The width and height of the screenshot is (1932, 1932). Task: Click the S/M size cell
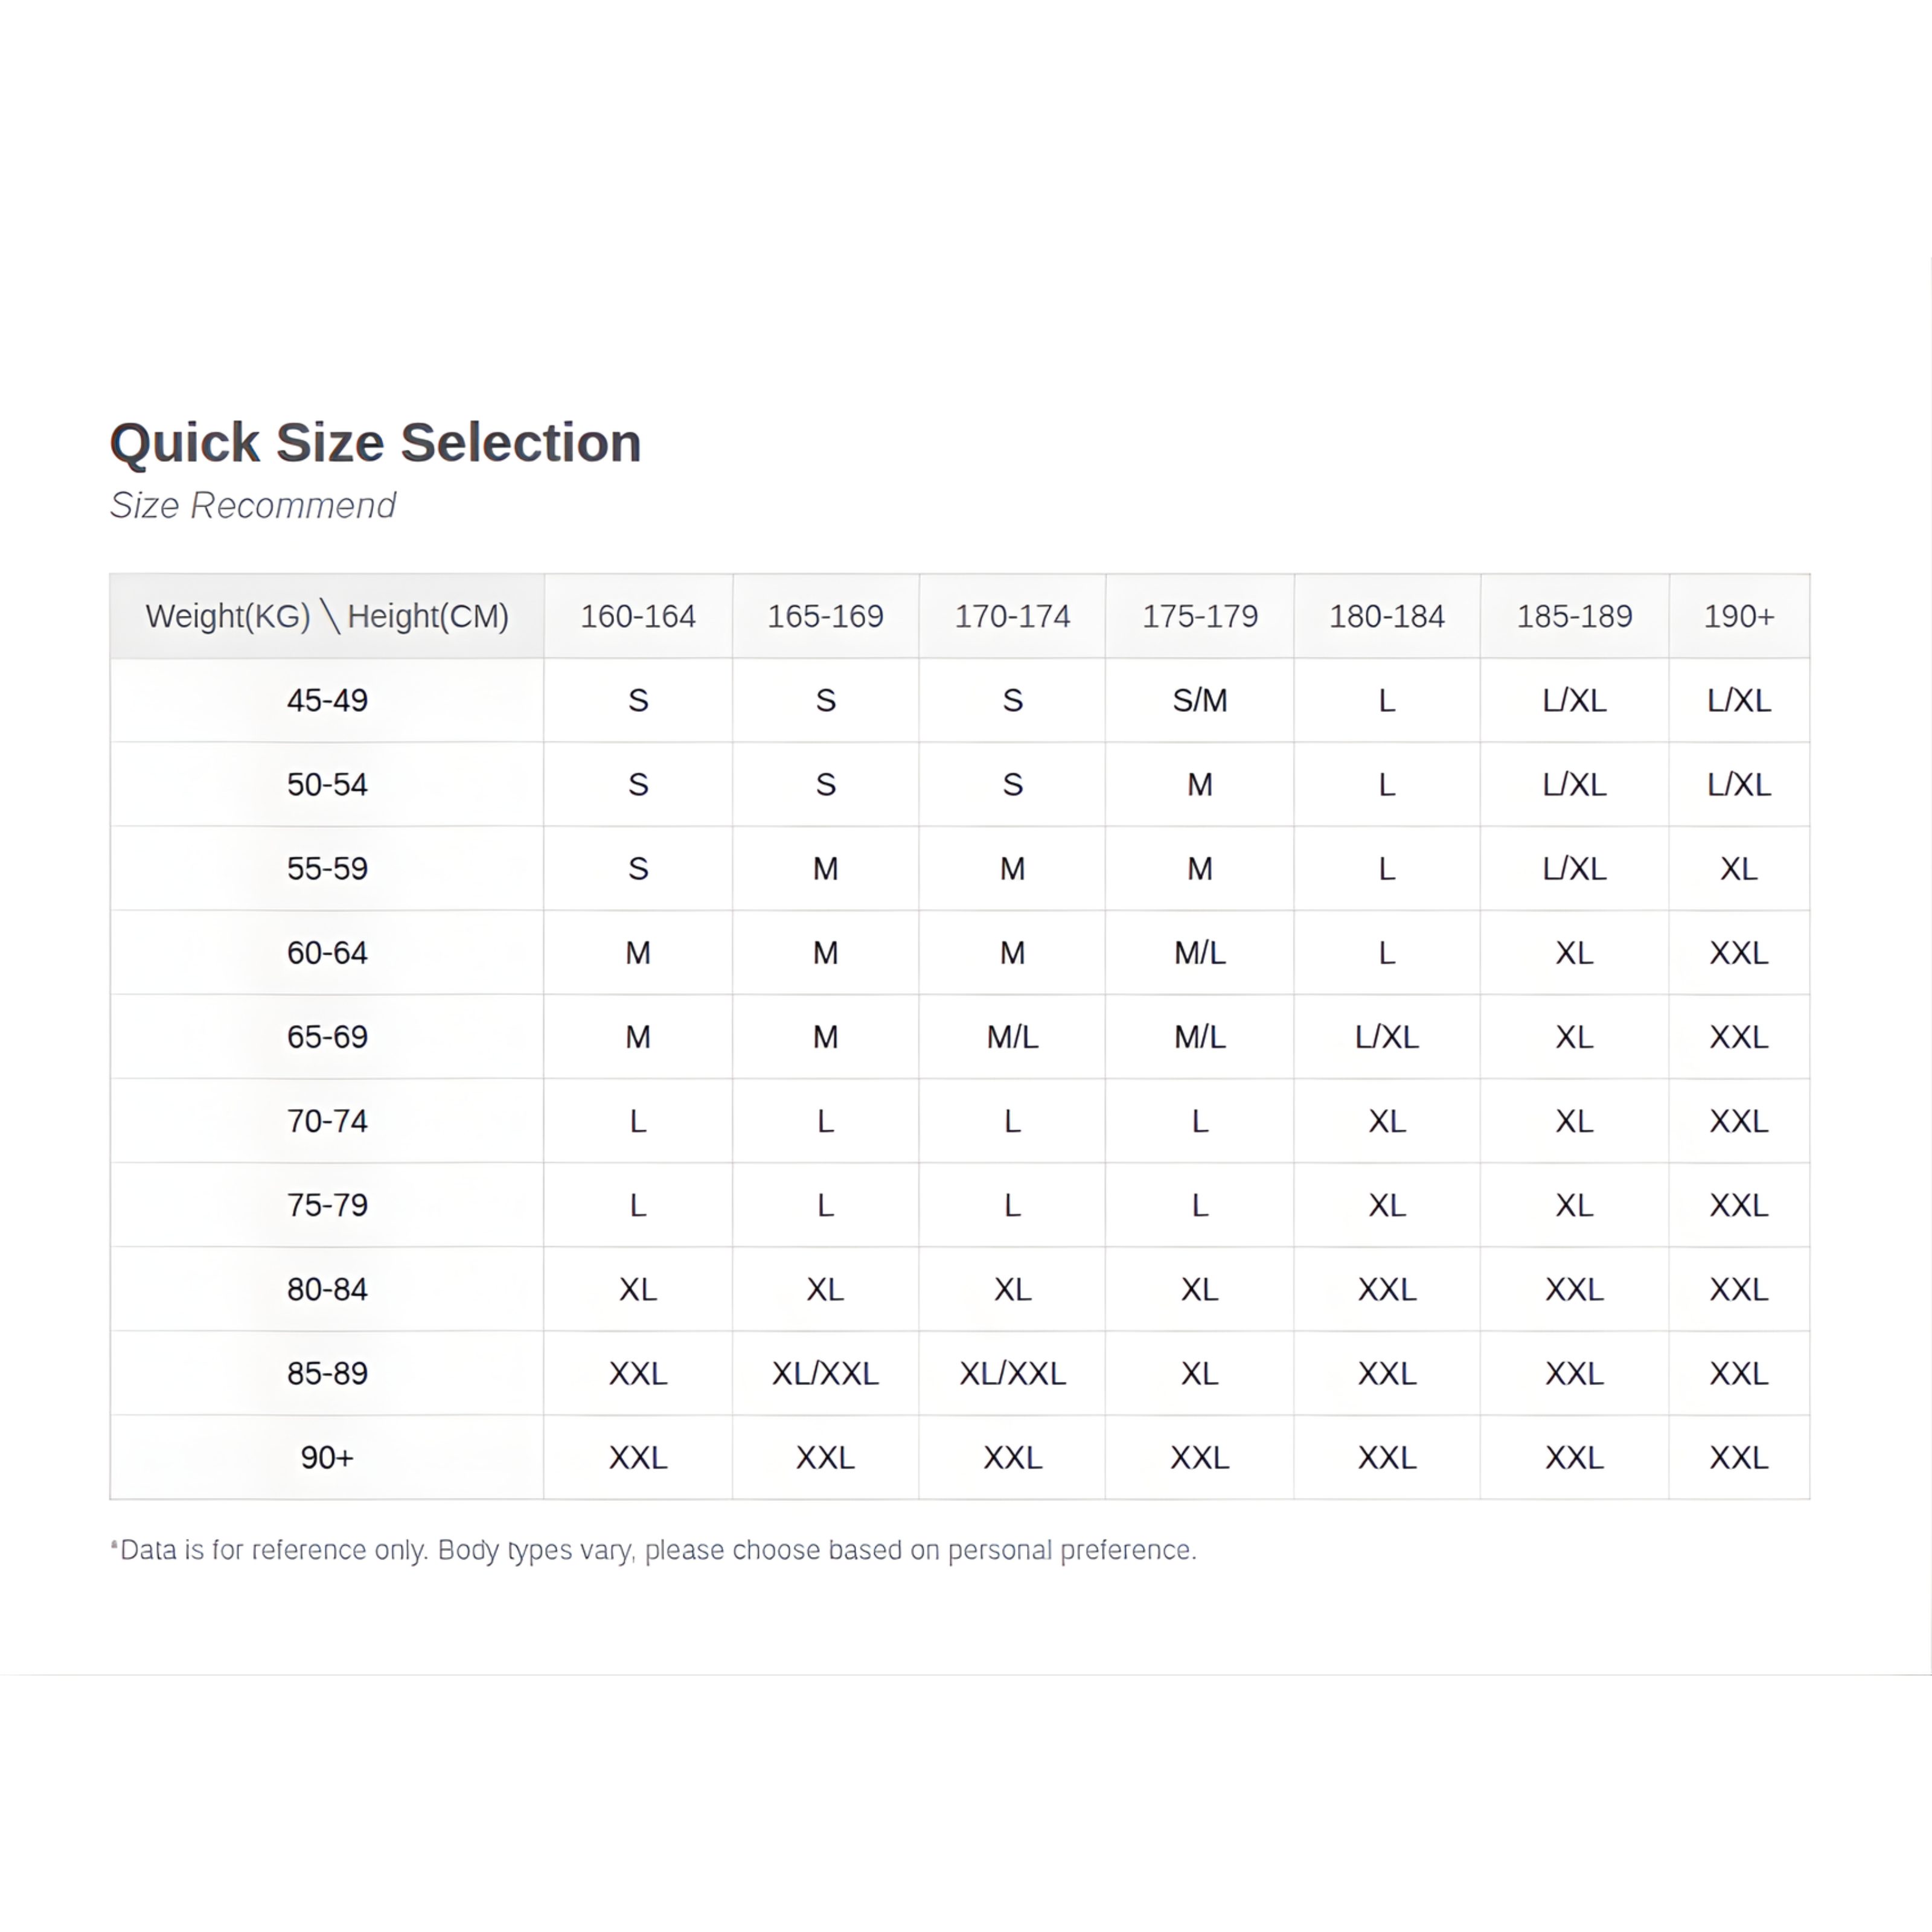click(1200, 700)
